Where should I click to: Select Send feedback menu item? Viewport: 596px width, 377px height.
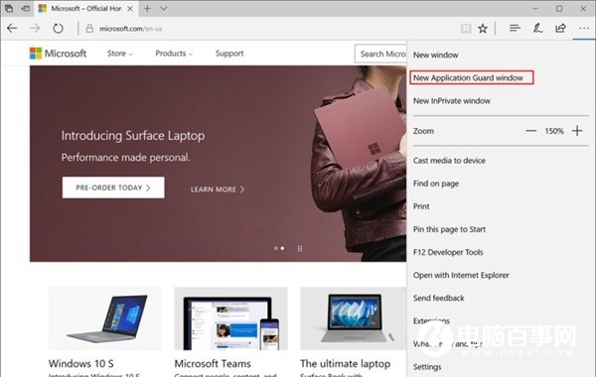439,298
